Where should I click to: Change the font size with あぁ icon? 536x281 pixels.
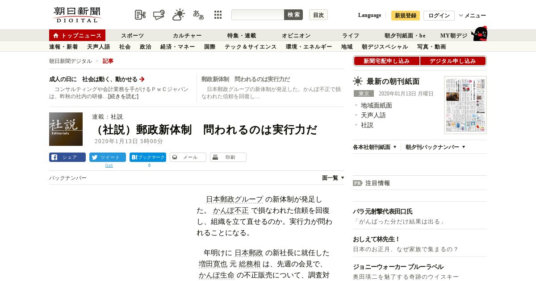tap(198, 15)
